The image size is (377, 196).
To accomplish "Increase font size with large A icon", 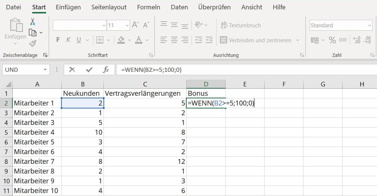I will pyautogui.click(x=135, y=25).
